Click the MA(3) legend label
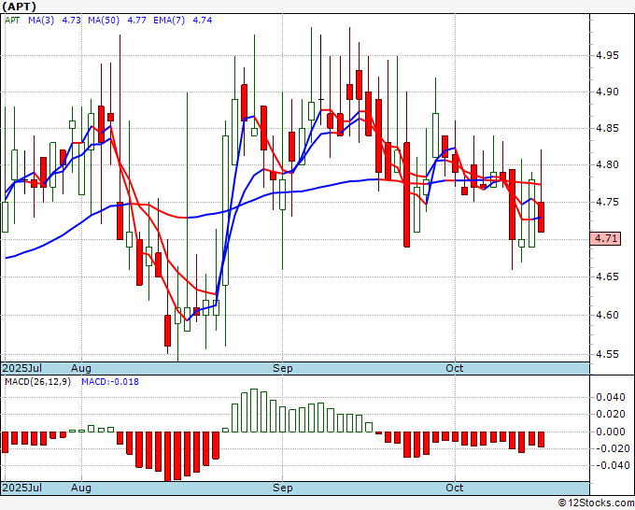This screenshot has width=635, height=510. point(41,21)
